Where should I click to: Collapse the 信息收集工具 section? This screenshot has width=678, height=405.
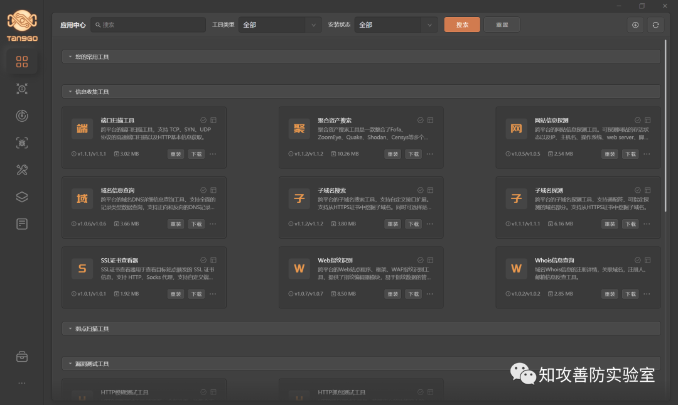361,92
